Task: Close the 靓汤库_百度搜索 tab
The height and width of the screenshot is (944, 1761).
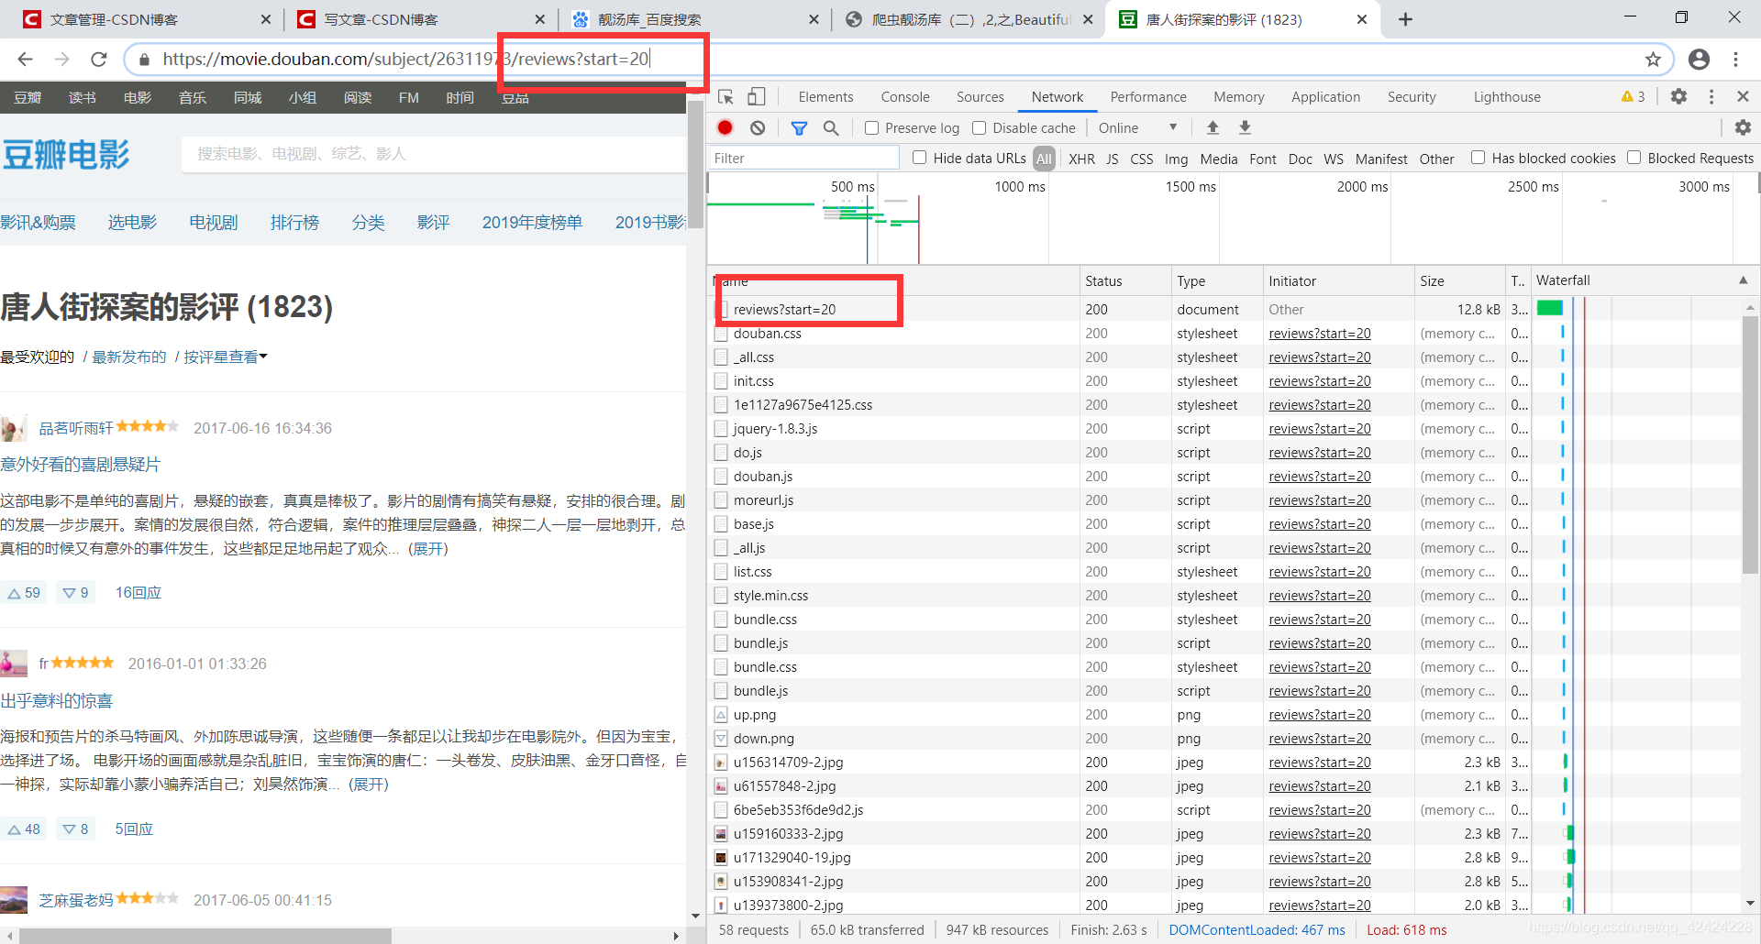Action: pos(814,19)
